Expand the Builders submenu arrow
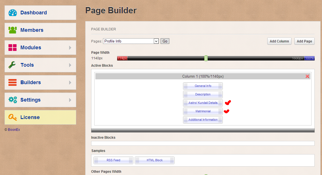This screenshot has width=322, height=175. click(x=70, y=82)
